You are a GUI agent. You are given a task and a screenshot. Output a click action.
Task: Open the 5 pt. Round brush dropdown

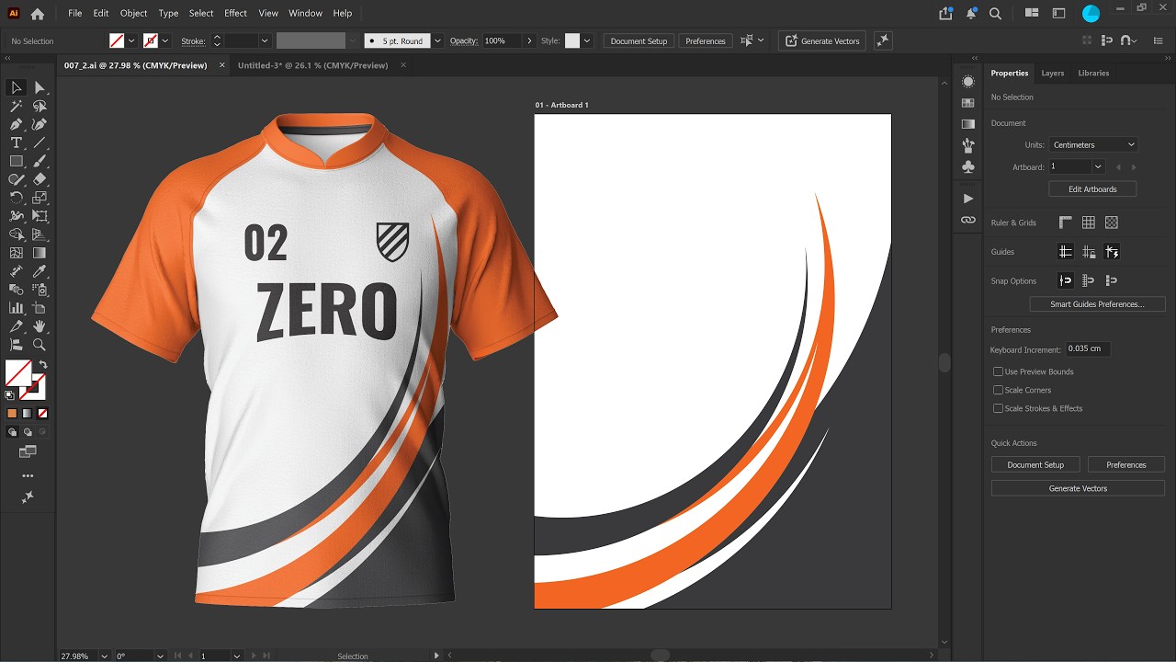coord(437,41)
